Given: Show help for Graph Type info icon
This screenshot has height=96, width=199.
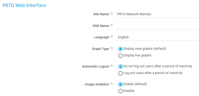Looking at the screenshot, I should (111, 48).
